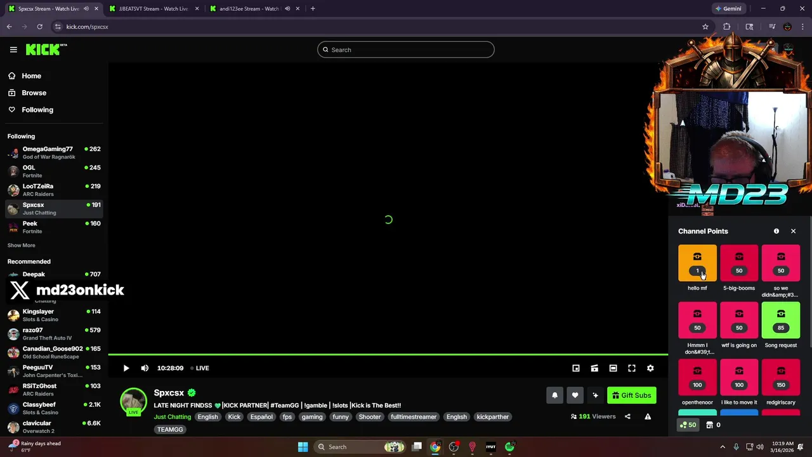The image size is (812, 457).
Task: Click the sparkle button beside Gift Subs
Action: tap(595, 395)
